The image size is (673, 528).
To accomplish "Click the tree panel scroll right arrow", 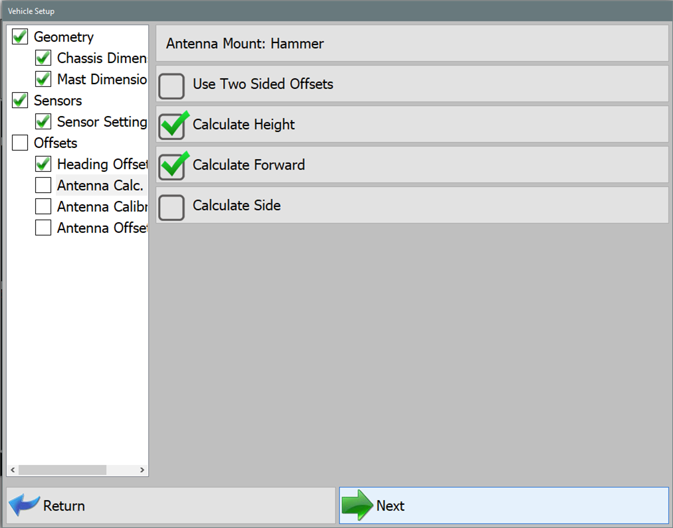I will (142, 470).
